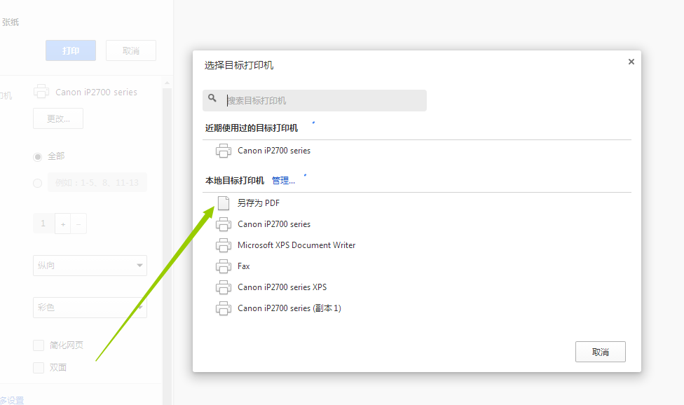
Task: Click the settings panel scrollbar up arrow
Action: point(167,83)
